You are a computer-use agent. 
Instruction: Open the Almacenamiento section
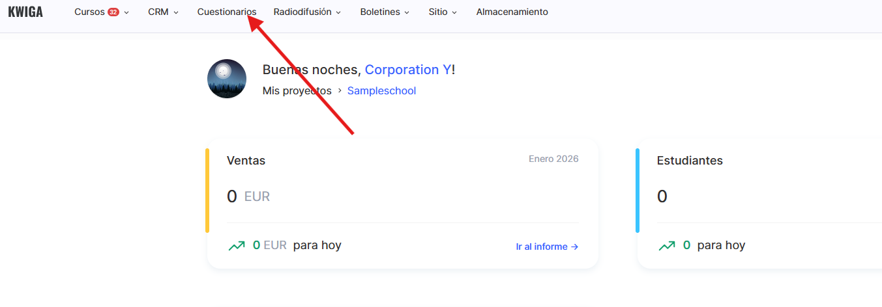(x=512, y=12)
